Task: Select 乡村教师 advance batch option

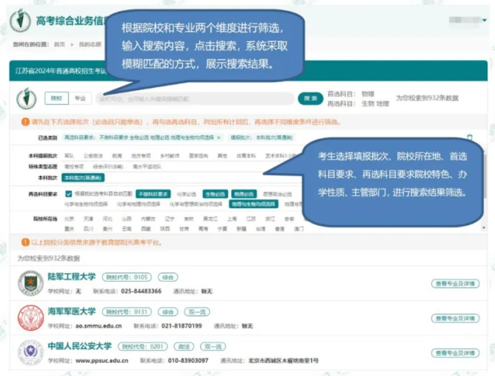Action: click(170, 156)
